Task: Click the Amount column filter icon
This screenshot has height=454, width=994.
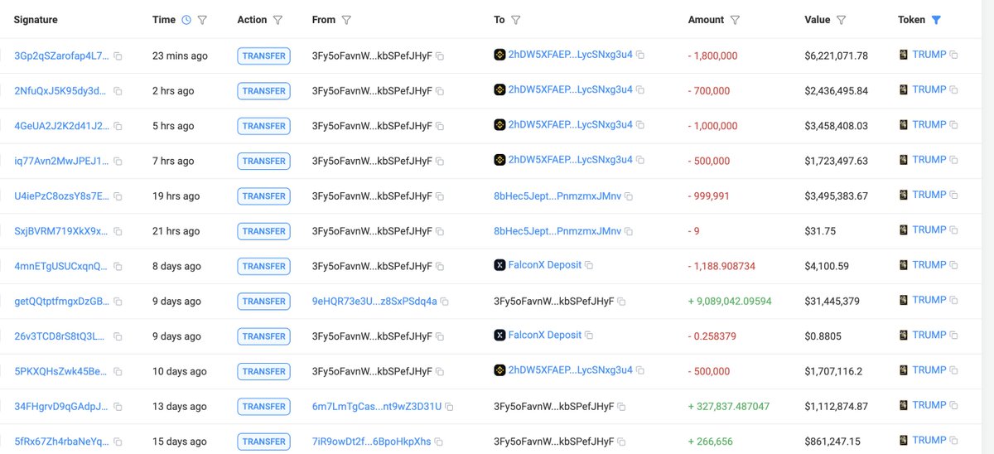Action: pos(735,20)
